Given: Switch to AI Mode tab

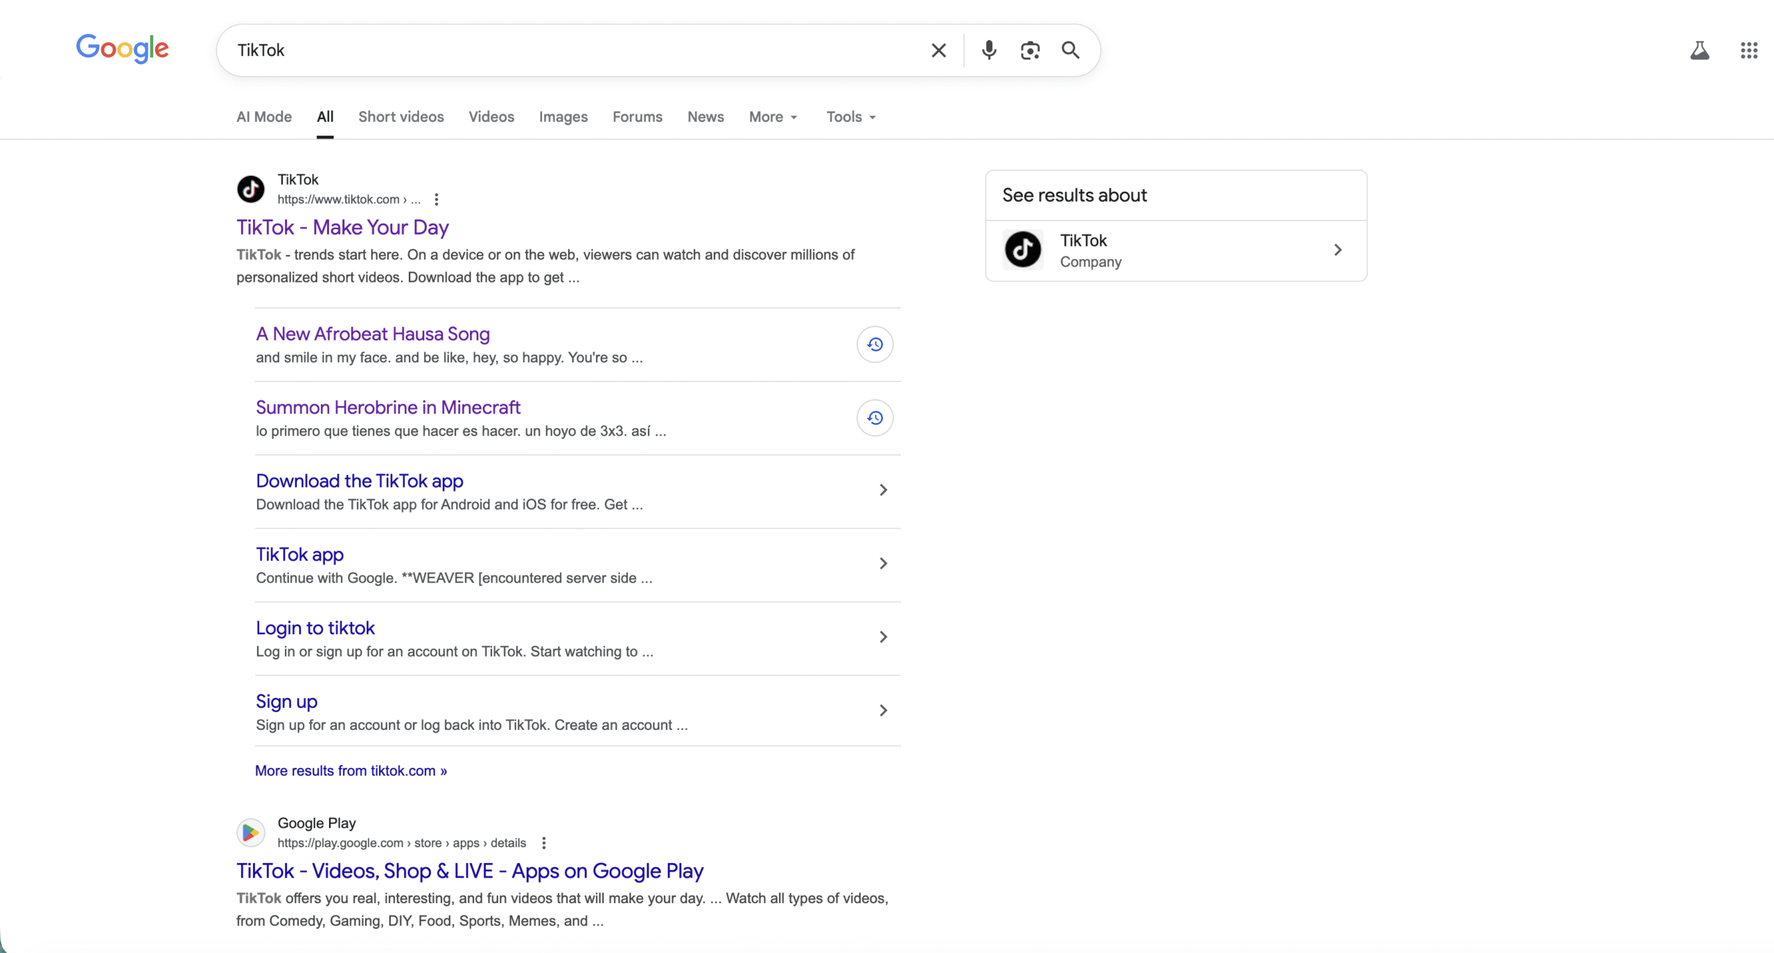Looking at the screenshot, I should (264, 117).
